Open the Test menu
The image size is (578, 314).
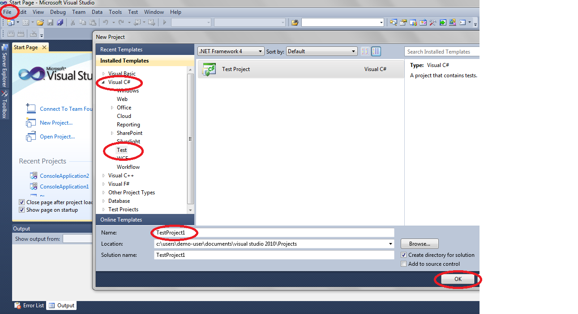[133, 12]
